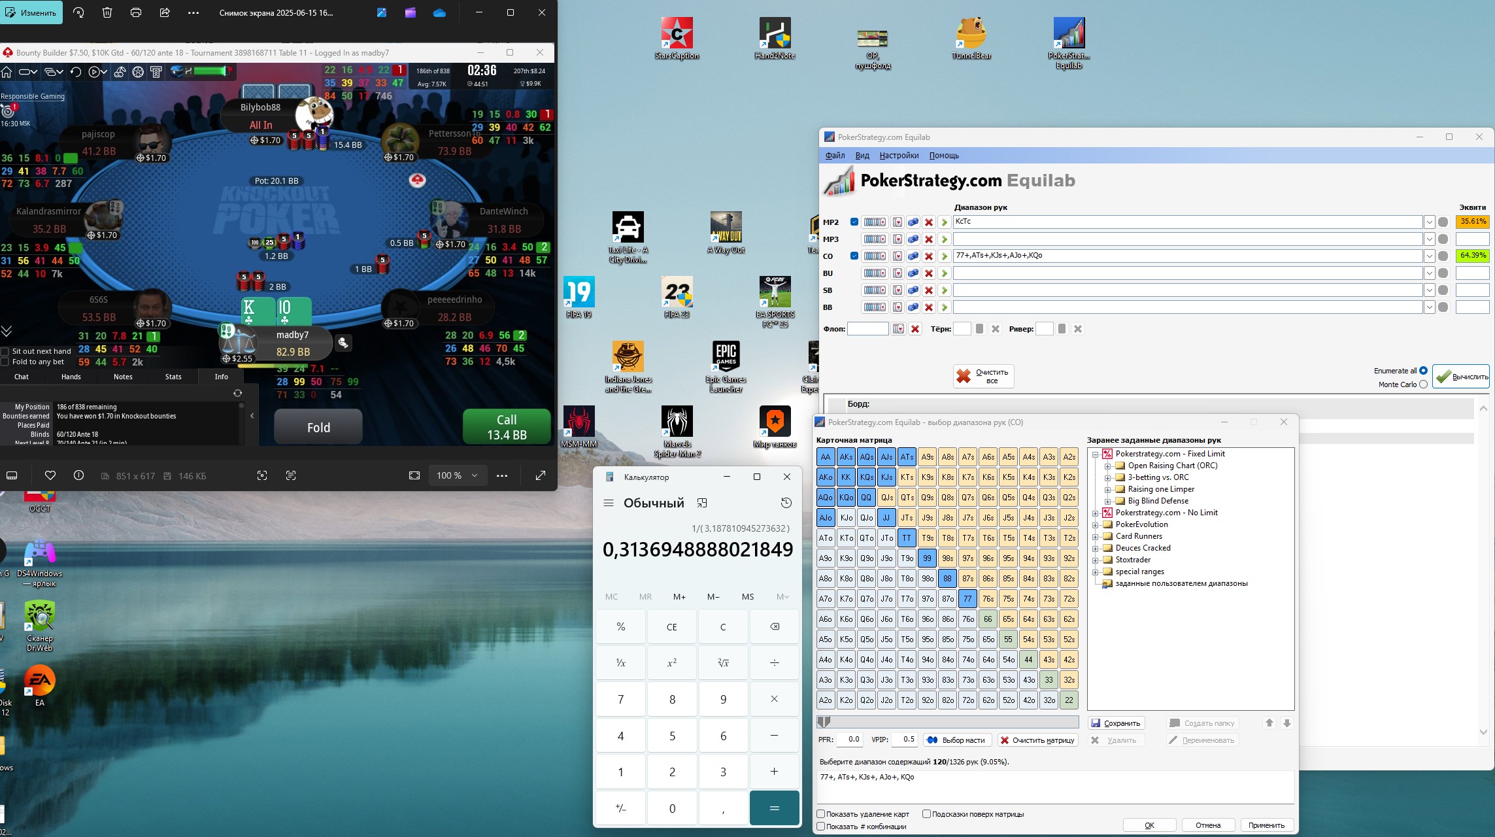Open fullscreen view icon in Photos
The image size is (1495, 837).
tap(541, 475)
